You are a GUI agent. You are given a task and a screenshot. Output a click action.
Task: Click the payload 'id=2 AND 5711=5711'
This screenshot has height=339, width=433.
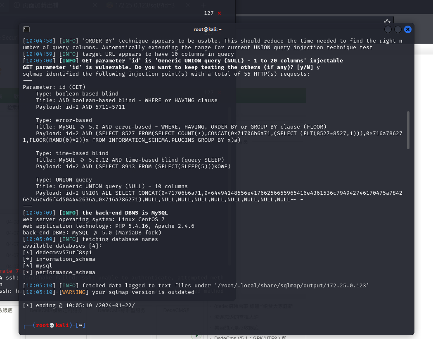click(95, 107)
